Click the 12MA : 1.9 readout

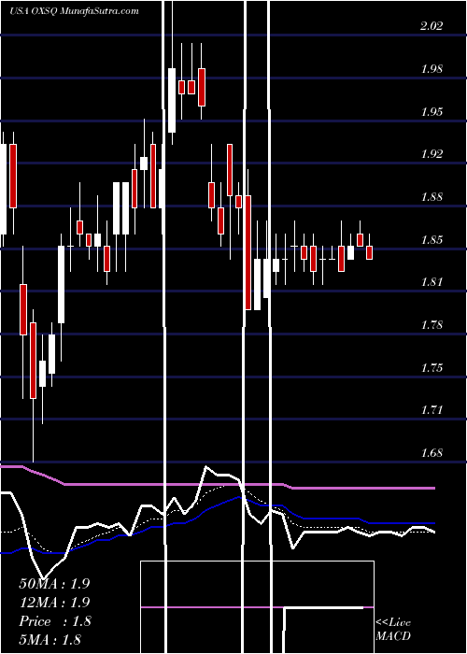point(54,603)
